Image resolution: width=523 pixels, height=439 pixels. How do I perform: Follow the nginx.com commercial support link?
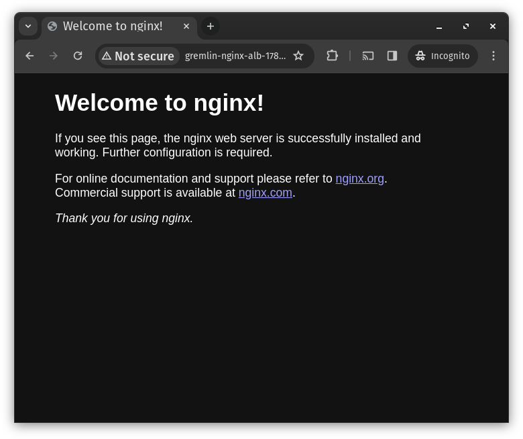(265, 193)
